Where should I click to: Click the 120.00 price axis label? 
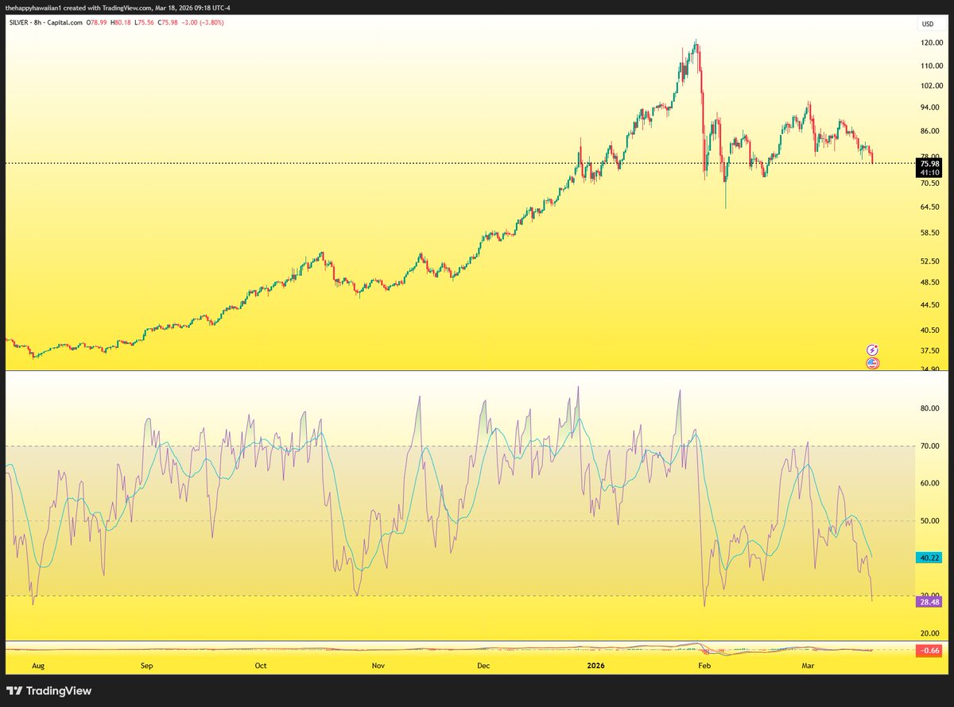click(932, 43)
